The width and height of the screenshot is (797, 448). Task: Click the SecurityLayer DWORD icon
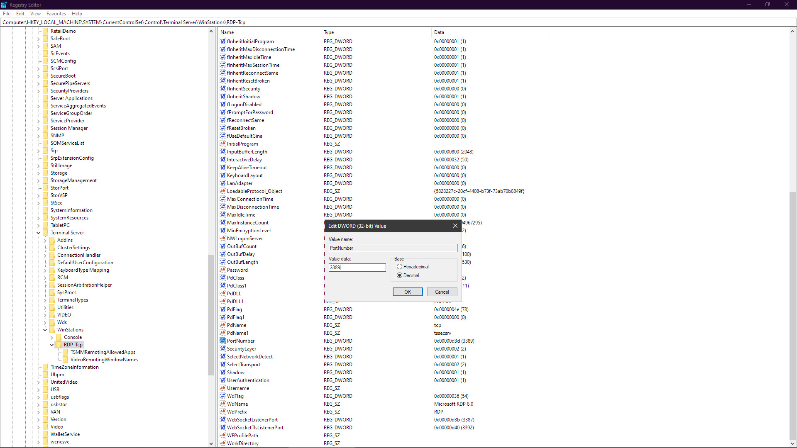[223, 348]
